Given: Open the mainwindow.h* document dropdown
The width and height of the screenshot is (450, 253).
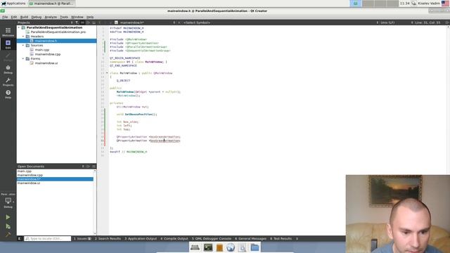Looking at the screenshot, I should pyautogui.click(x=145, y=22).
